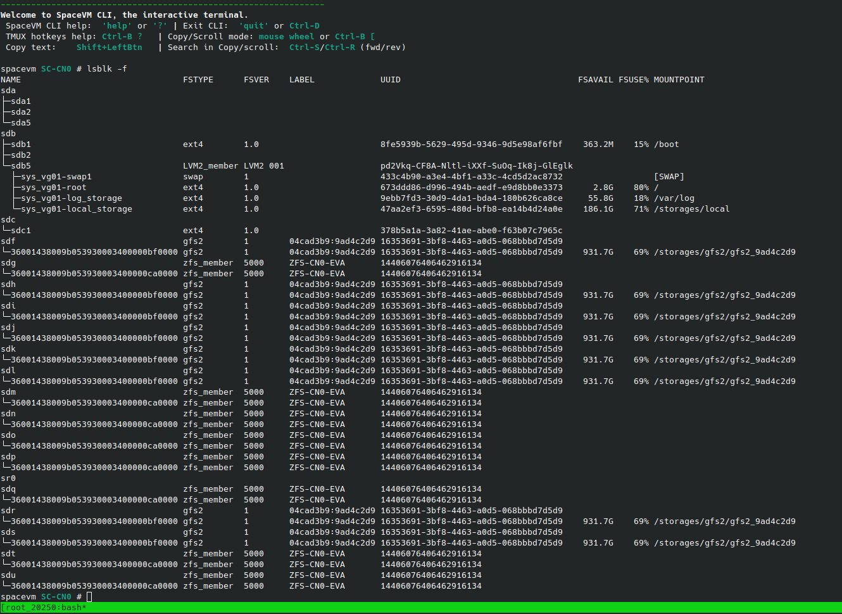
Task: Click the typed 'lsblk -f' command
Action: (106, 69)
